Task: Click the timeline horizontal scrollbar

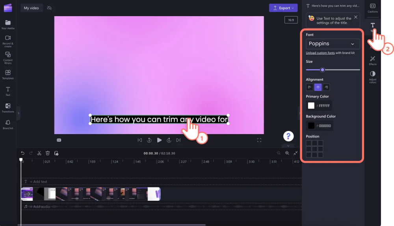Action: pos(112,225)
